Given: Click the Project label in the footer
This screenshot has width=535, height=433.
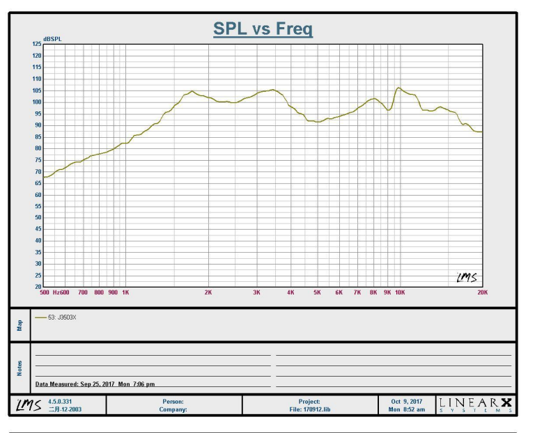Looking at the screenshot, I should pos(309,401).
